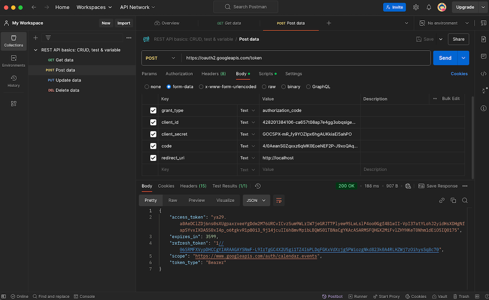Click the request URL input field
This screenshot has height=300, width=489.
(x=306, y=58)
